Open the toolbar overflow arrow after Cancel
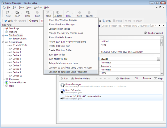Image resolution: width=167 pixels, height=128 pixels. click(95, 17)
